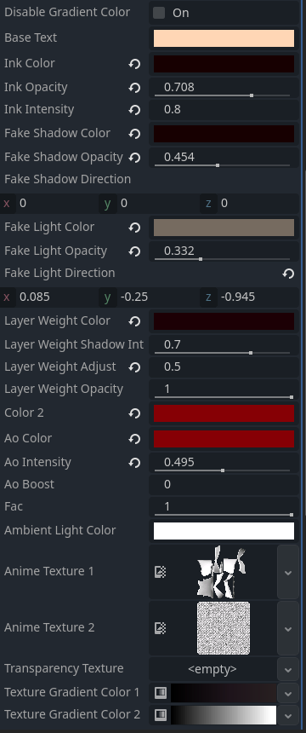
Task: Open Texture Gradient Color 1 dropdown
Action: pyautogui.click(x=288, y=693)
